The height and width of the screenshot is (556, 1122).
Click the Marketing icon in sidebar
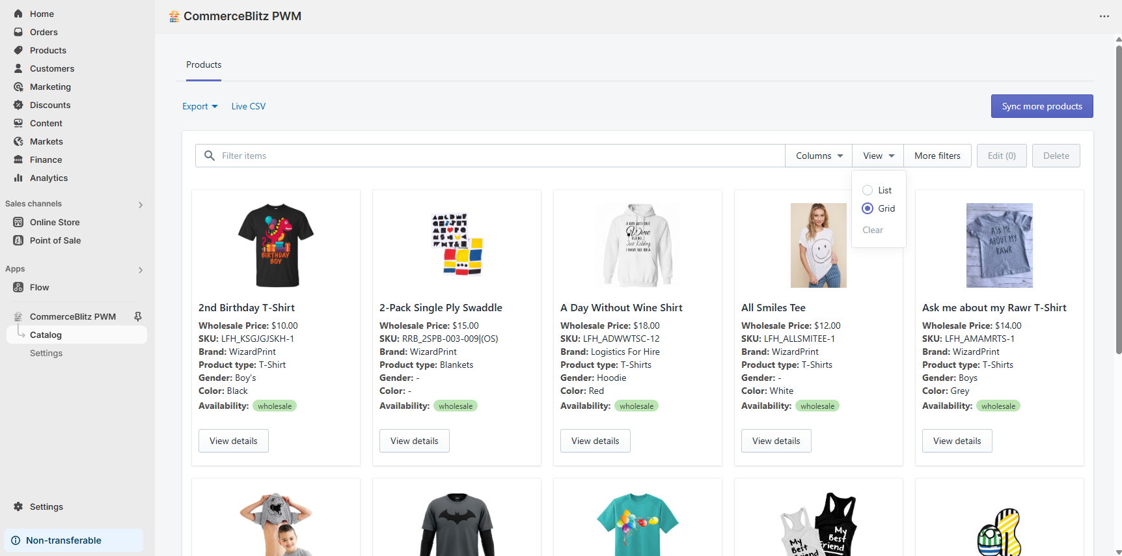[x=18, y=87]
